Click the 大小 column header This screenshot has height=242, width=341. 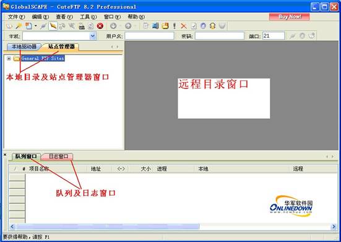[145, 169]
